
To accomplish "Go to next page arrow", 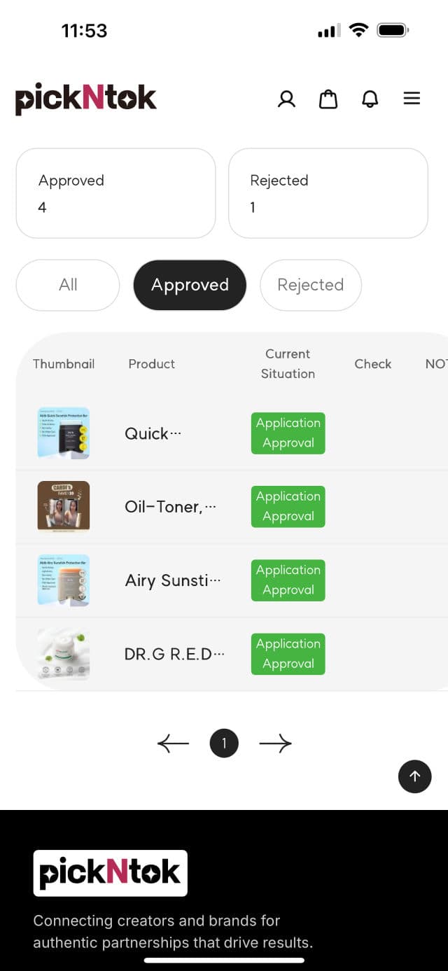I will 275,743.
